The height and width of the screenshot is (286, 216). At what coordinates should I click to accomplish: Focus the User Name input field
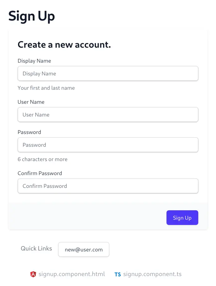108,115
